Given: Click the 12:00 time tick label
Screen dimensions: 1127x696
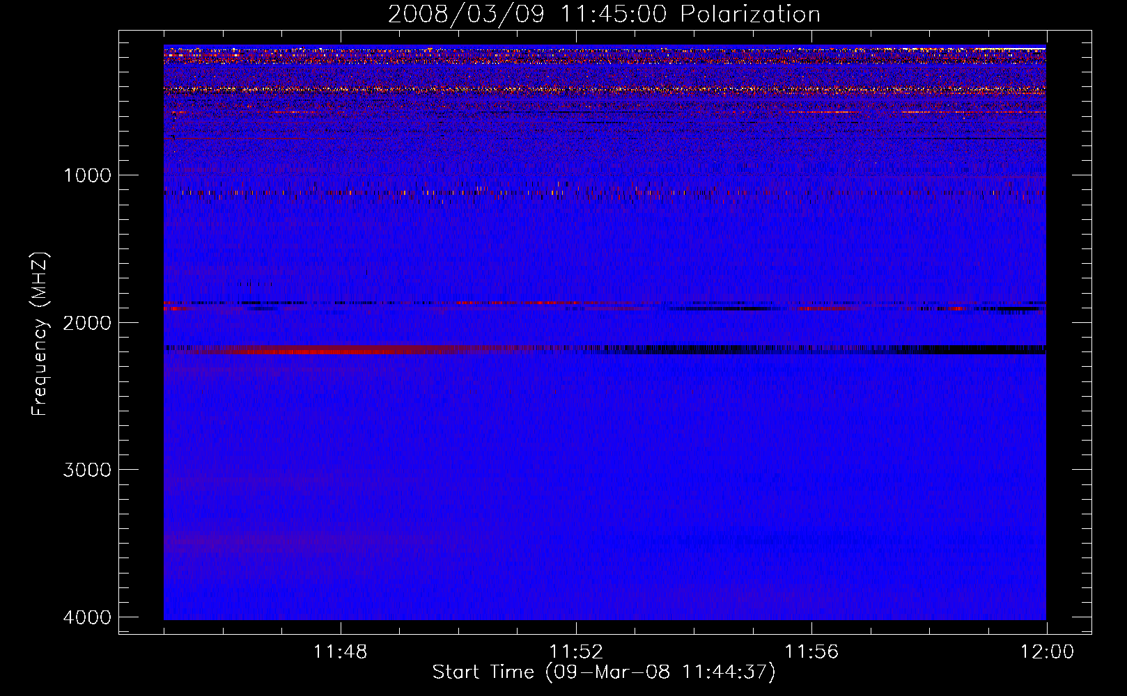Looking at the screenshot, I should pos(1047,652).
